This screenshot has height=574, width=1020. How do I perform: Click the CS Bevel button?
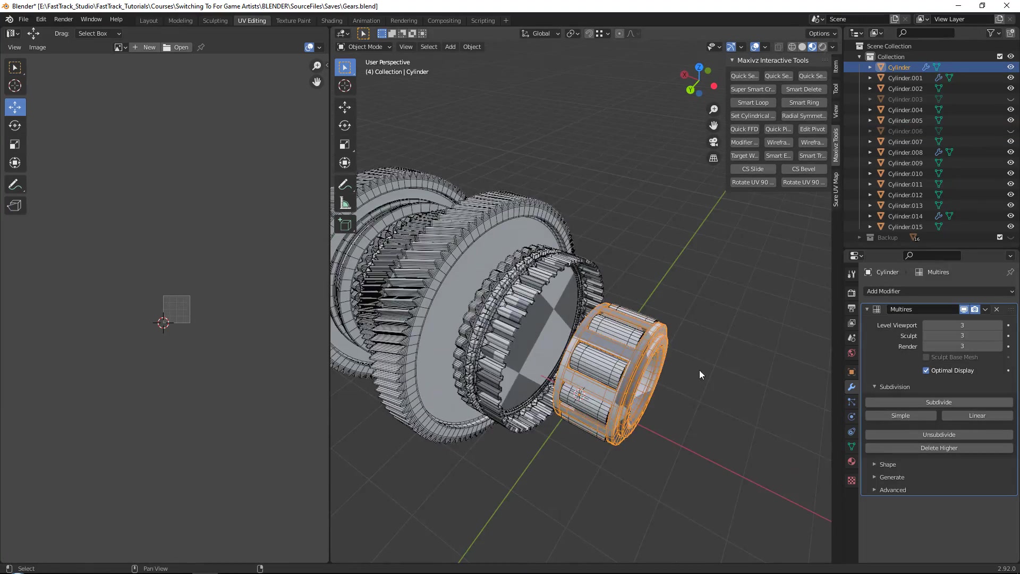tap(803, 169)
